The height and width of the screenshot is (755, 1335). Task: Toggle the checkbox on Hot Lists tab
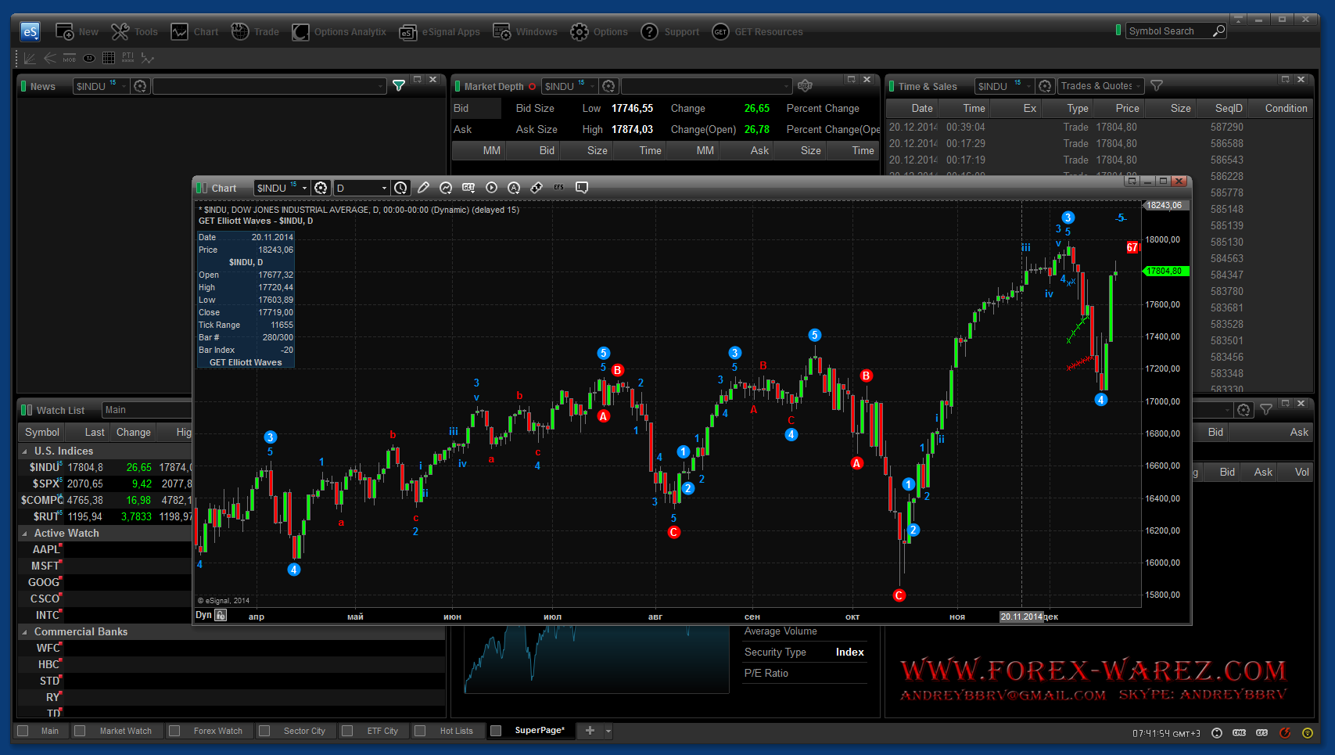421,731
